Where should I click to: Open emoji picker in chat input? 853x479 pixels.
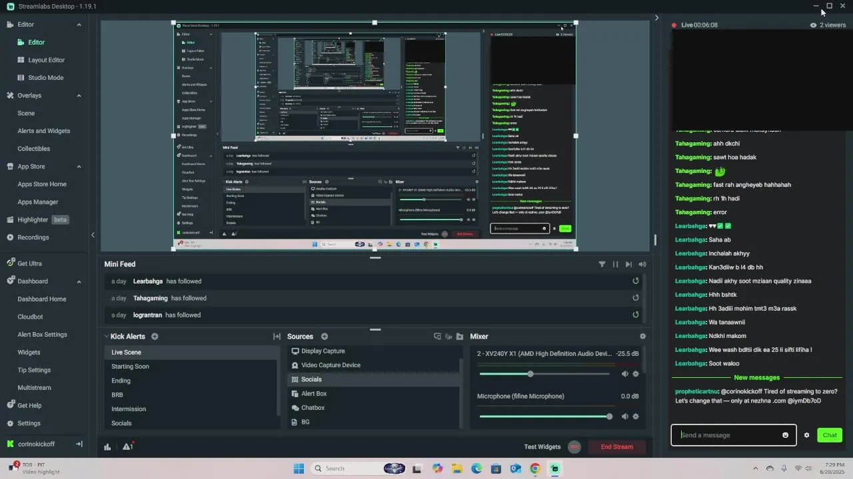[x=785, y=435]
